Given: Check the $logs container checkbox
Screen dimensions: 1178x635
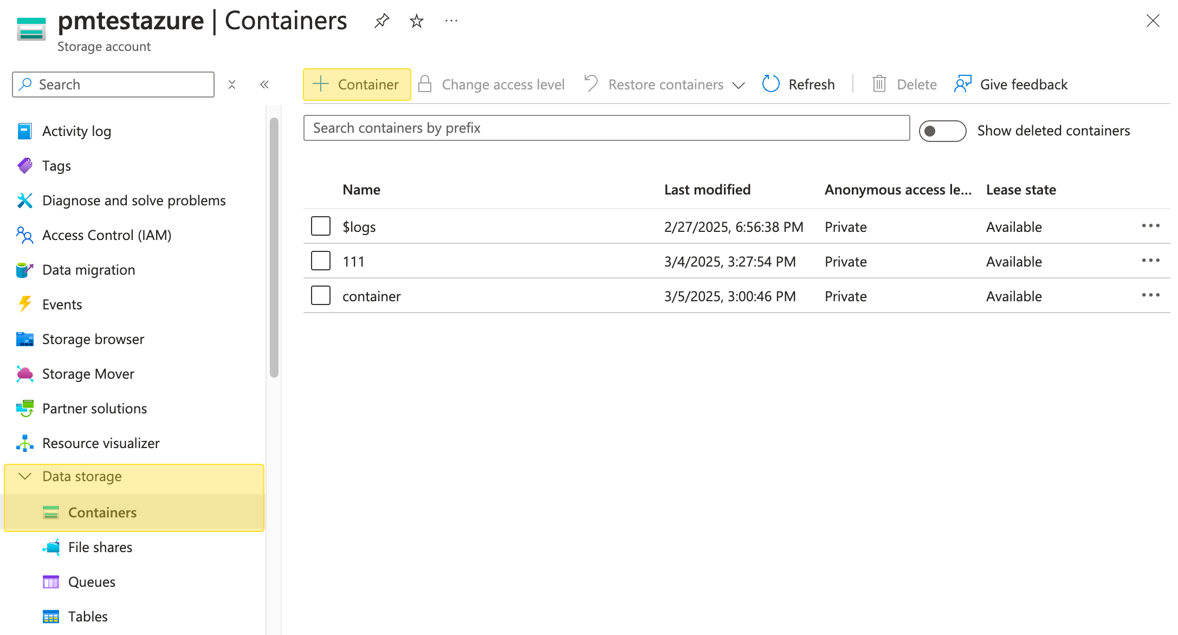Looking at the screenshot, I should 320,226.
